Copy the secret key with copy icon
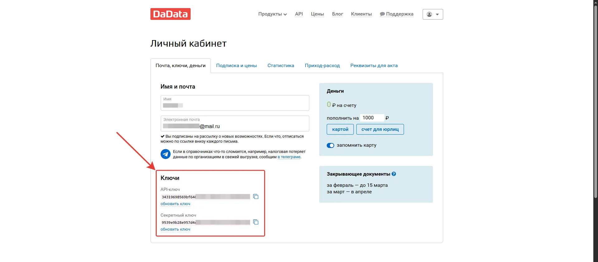598x262 pixels. click(x=256, y=222)
